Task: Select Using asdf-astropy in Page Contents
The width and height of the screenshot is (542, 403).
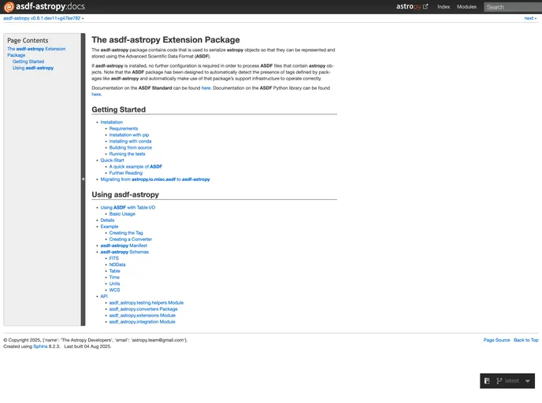Action: pos(33,68)
